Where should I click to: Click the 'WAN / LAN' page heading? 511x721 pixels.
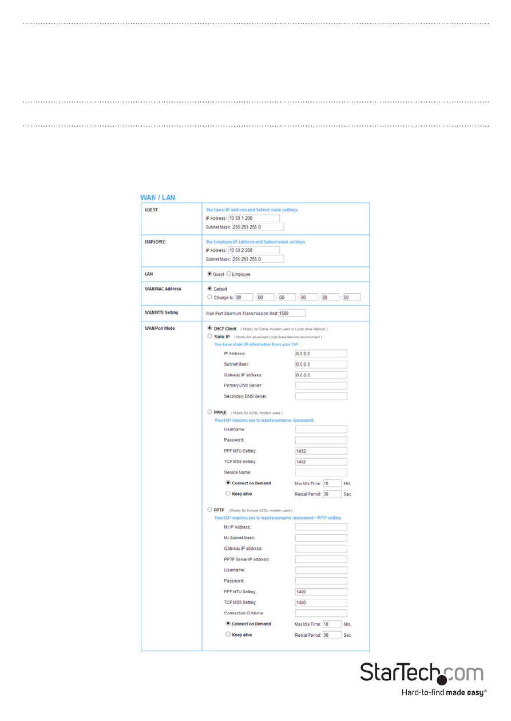[x=158, y=198]
